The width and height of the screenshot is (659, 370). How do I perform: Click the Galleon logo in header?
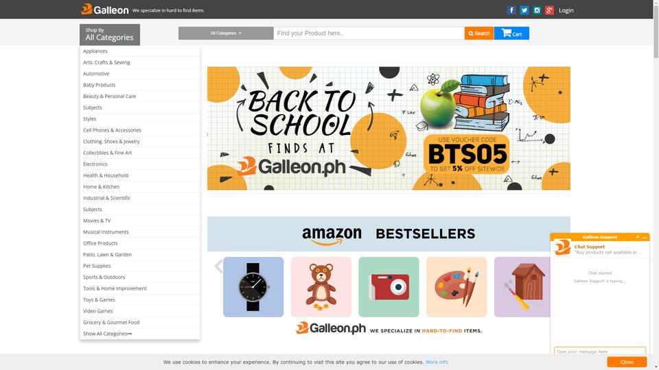(104, 10)
